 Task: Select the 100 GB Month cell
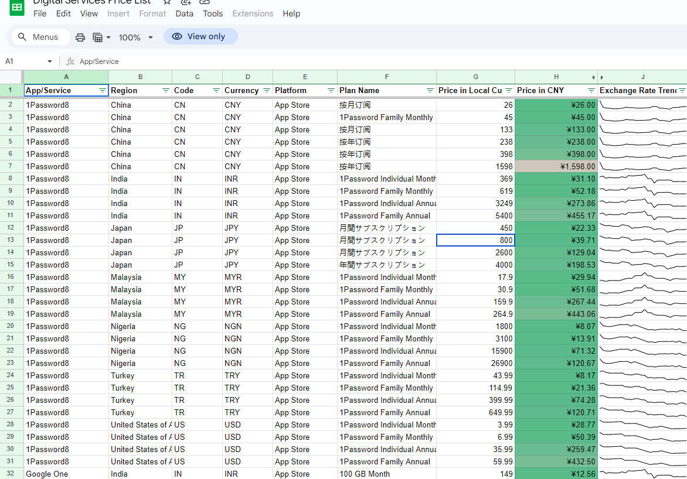(387, 474)
